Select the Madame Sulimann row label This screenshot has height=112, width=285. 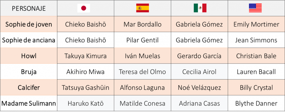tap(29, 103)
